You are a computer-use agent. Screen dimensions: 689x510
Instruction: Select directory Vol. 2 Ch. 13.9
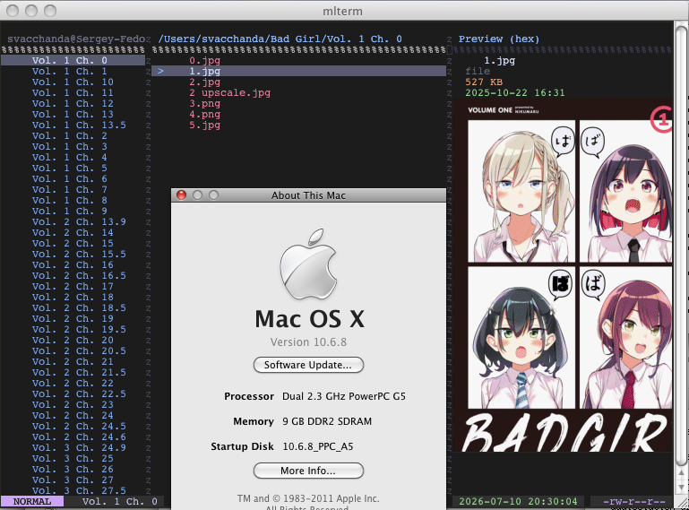(79, 221)
